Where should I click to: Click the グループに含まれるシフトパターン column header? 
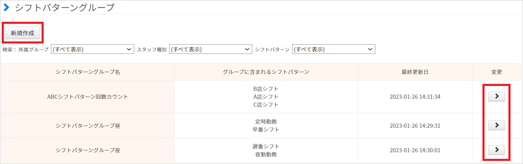coord(266,72)
